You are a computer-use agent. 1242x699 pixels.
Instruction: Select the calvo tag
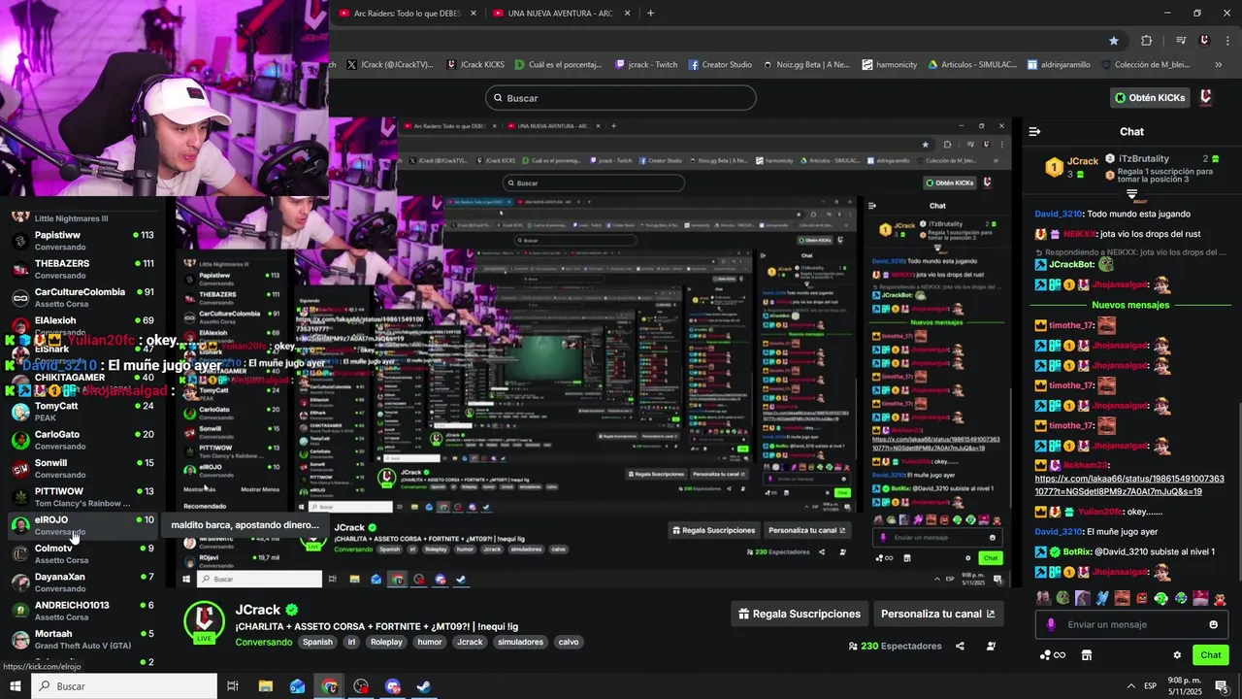click(x=569, y=642)
